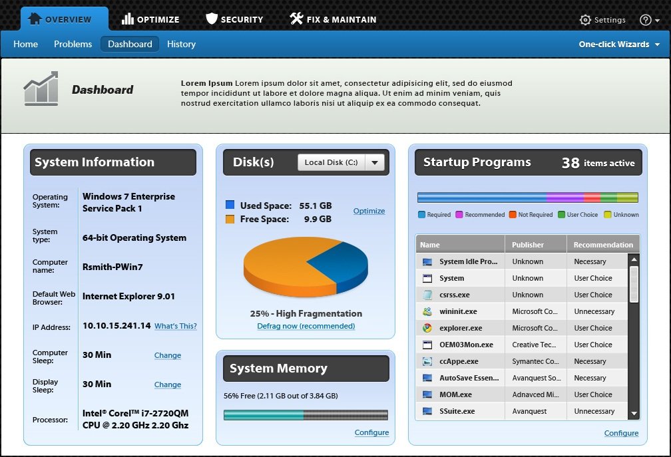Open the Local Disk (C:) dropdown

coord(341,162)
